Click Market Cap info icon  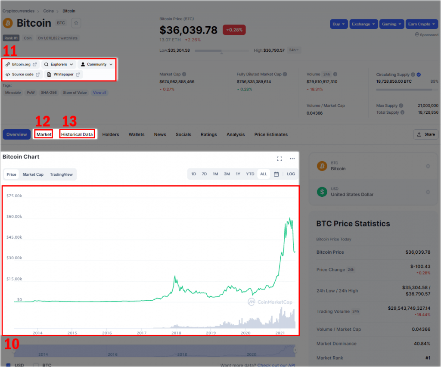tap(184, 74)
